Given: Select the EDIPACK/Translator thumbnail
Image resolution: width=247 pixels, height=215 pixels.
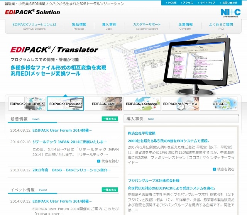Looking at the screenshot, I should 65,104.
